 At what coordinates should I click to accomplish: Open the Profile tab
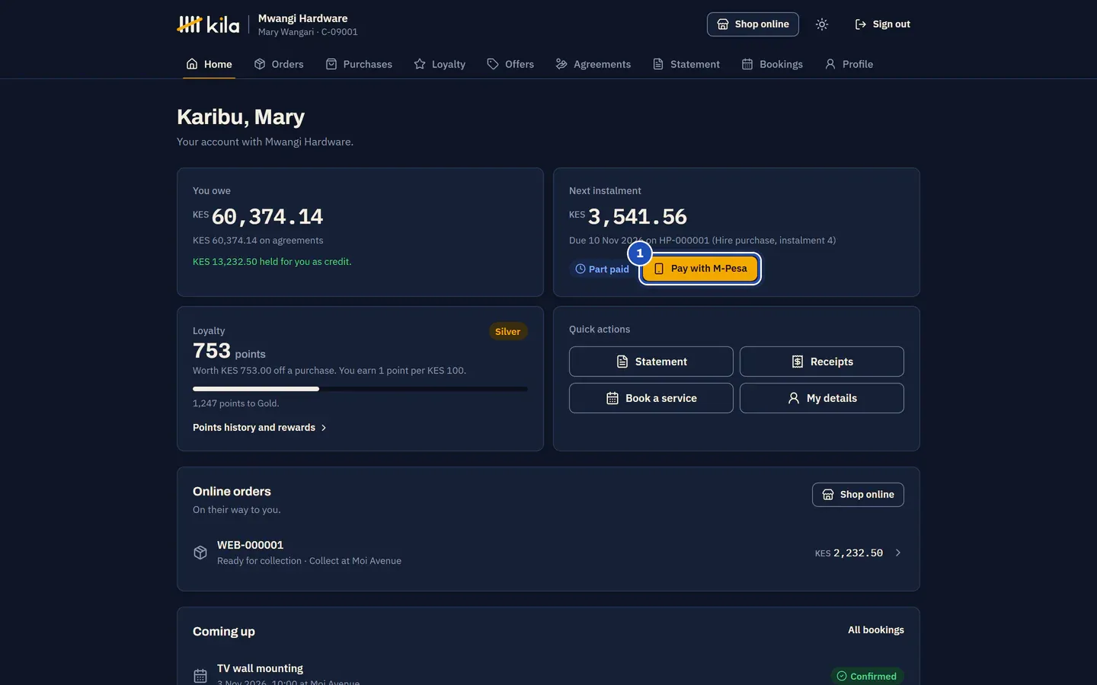[849, 64]
